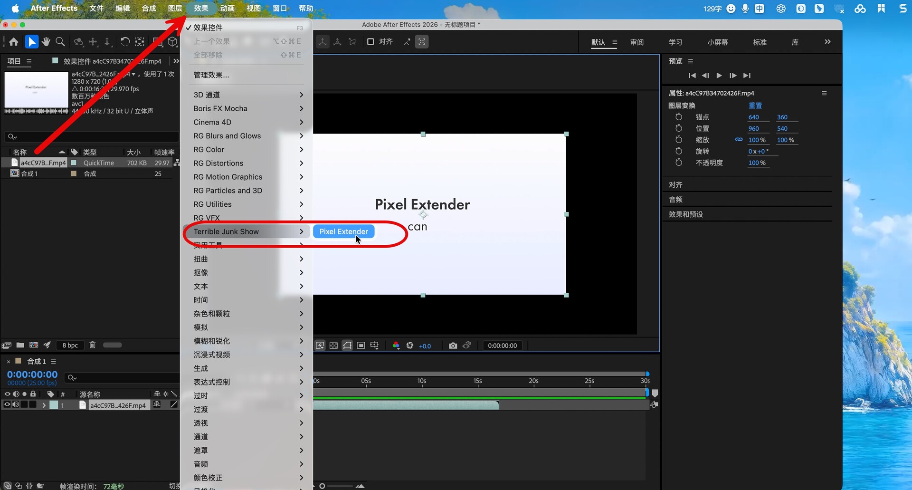Delete selected project item with trash icon
This screenshot has height=490, width=912.
point(93,345)
